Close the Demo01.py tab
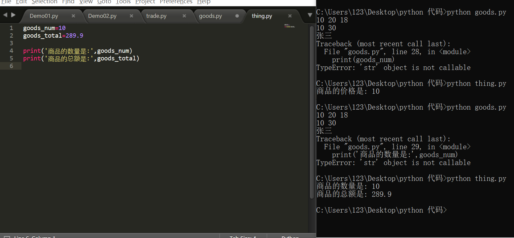This screenshot has width=514, height=238. 73,16
